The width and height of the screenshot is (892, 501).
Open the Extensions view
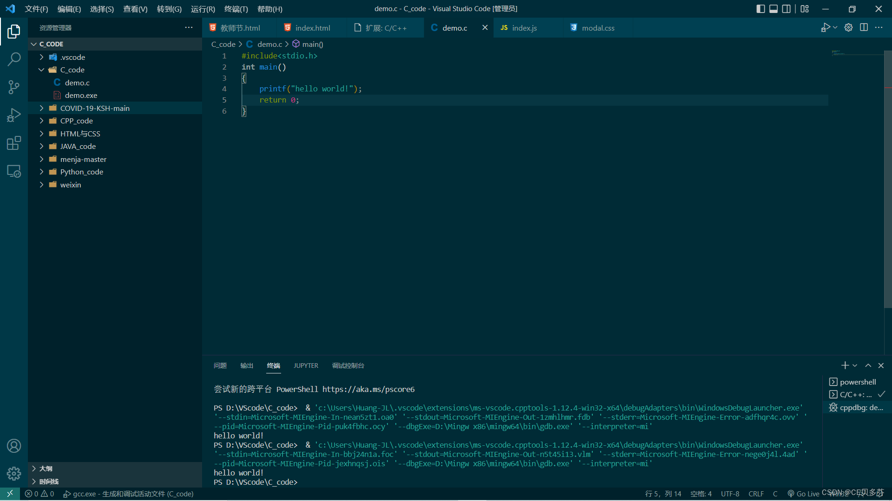(x=14, y=143)
